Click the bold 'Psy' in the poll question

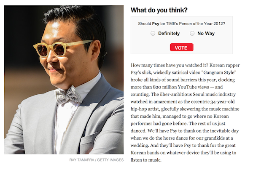tap(156, 24)
